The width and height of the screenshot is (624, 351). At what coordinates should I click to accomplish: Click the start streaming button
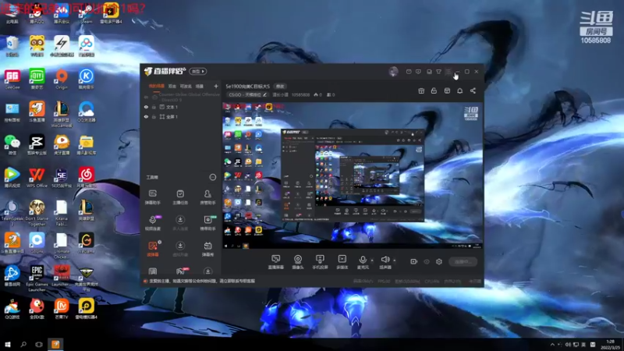(x=463, y=261)
